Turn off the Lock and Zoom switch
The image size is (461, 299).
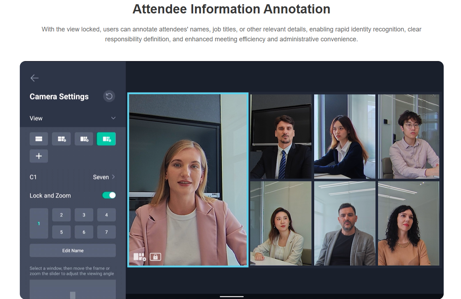click(x=109, y=195)
